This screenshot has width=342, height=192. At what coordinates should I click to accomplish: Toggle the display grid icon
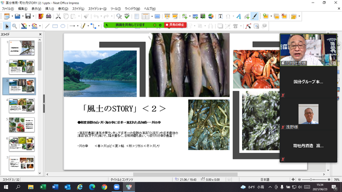137,17
